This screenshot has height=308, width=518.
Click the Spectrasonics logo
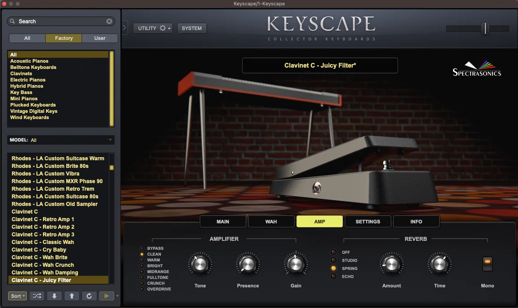(x=476, y=69)
